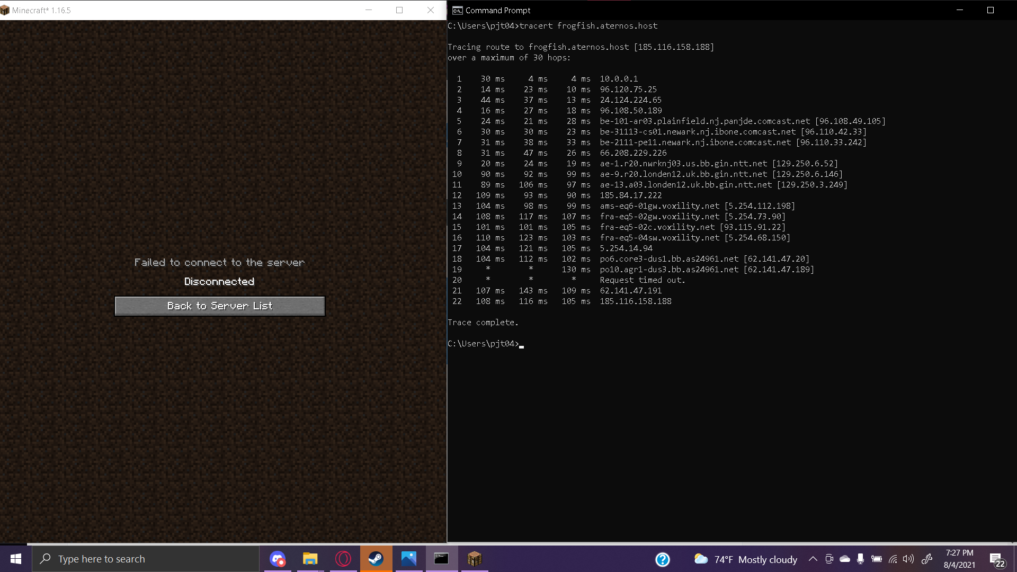Open the Get Help tray icon
Screen dimensions: 1017x572
pyautogui.click(x=663, y=559)
